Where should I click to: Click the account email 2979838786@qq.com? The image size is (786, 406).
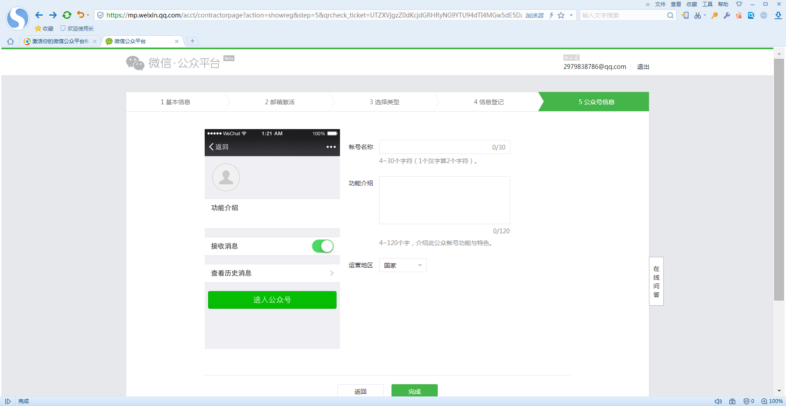(595, 67)
